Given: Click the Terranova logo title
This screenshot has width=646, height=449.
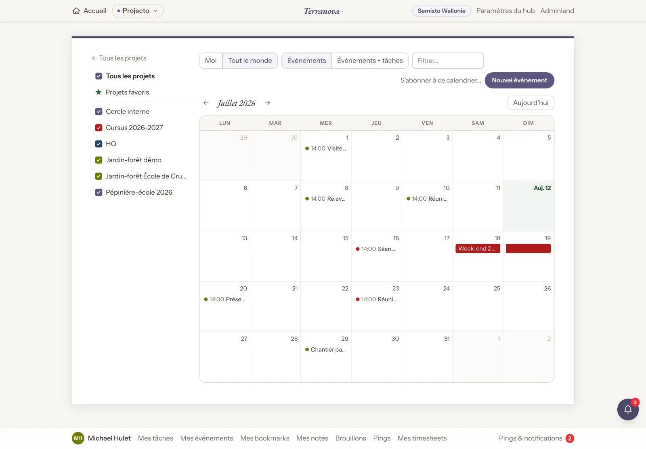Looking at the screenshot, I should point(322,11).
